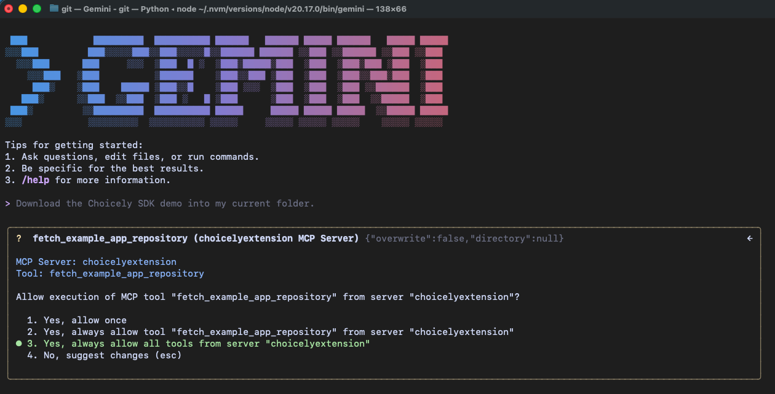Click the dialog title fetch_example_app_repository (choicelyextension MCP Server)

point(197,238)
